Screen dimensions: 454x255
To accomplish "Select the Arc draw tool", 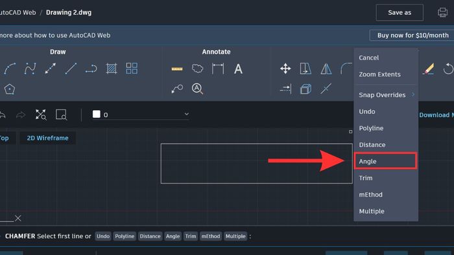I will [x=10, y=69].
